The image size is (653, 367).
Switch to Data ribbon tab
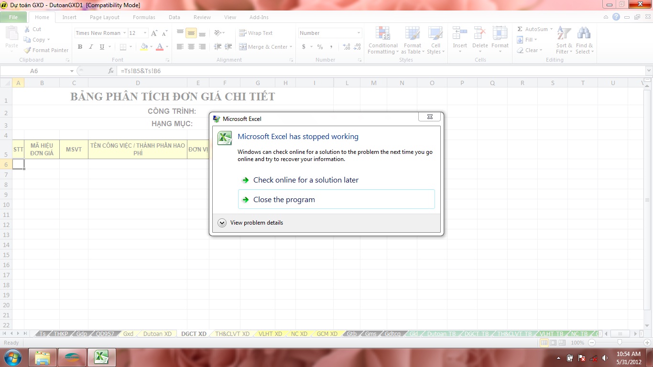tap(174, 17)
